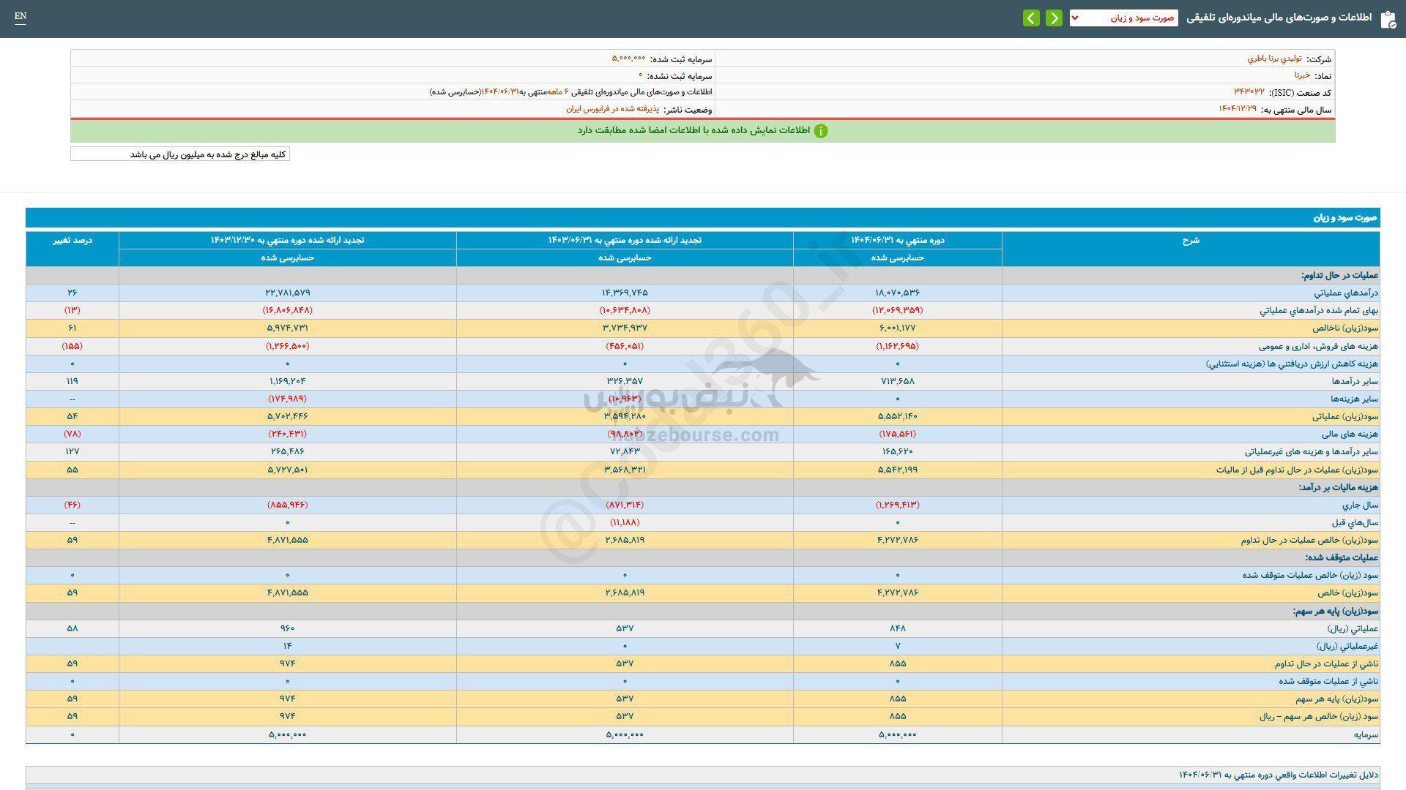Click the red dropdown arrow in the statement selector
This screenshot has width=1406, height=790.
[1075, 18]
